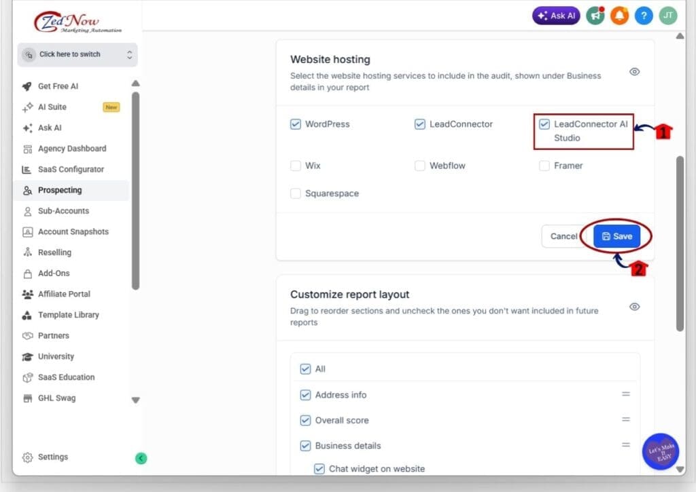
Task: Click the Affiliate Portal people icon
Action: pyautogui.click(x=27, y=295)
